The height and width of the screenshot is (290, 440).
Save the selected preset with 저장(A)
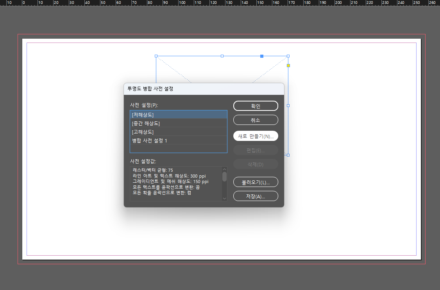[256, 196]
